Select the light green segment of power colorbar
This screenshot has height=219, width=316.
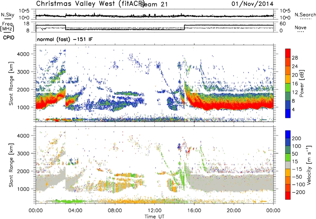(x=288, y=88)
